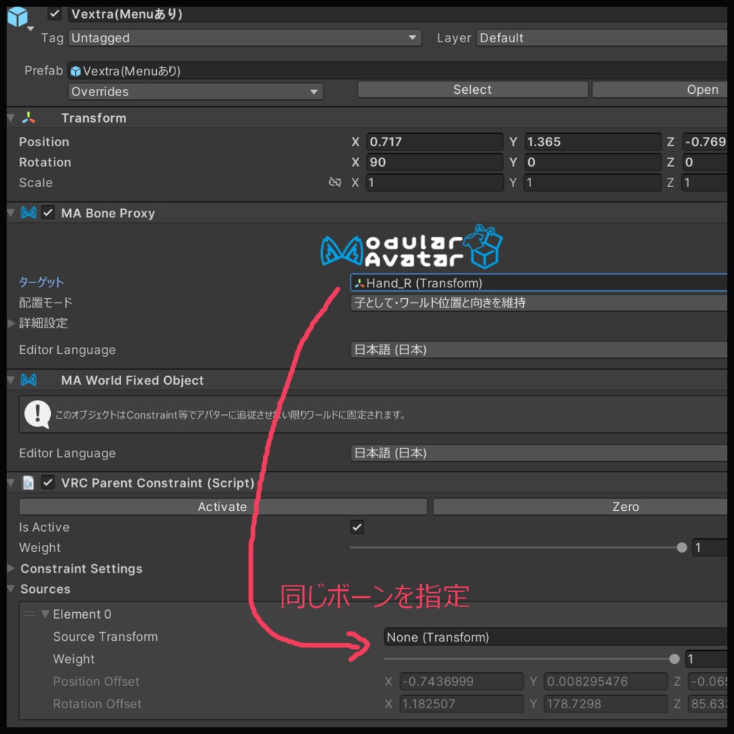Click the Transform component icon
734x734 pixels.
(29, 118)
